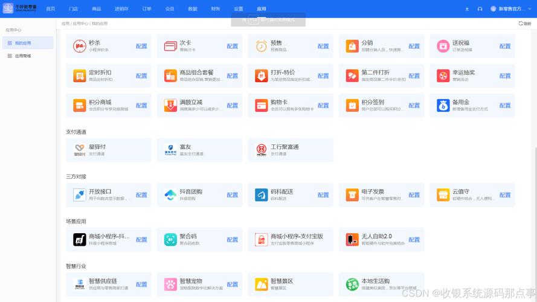Click the 抖音团购 icon
This screenshot has height=302, width=537.
click(x=170, y=195)
